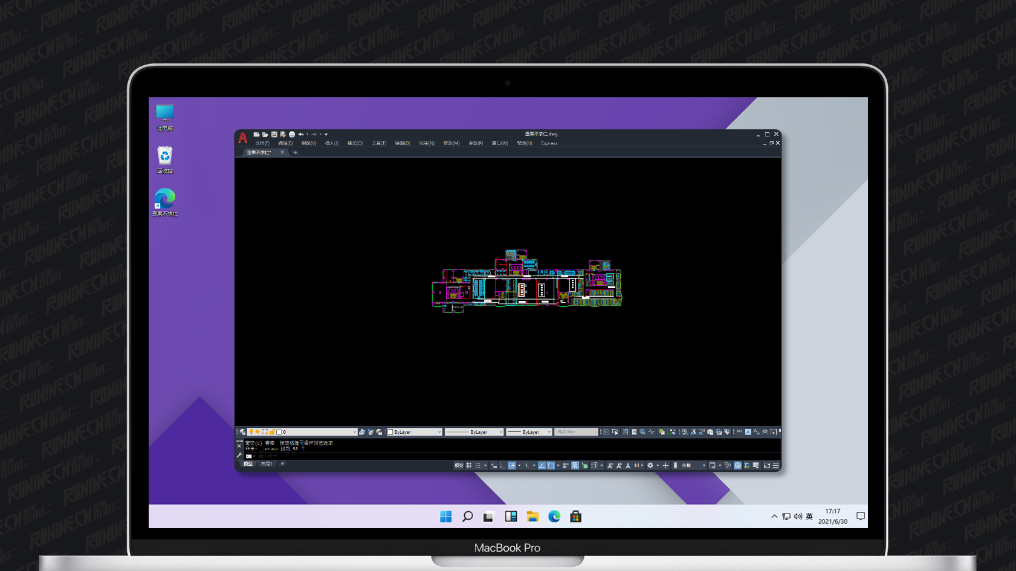Open the annotation scale 1:1 dropdown

tap(638, 465)
